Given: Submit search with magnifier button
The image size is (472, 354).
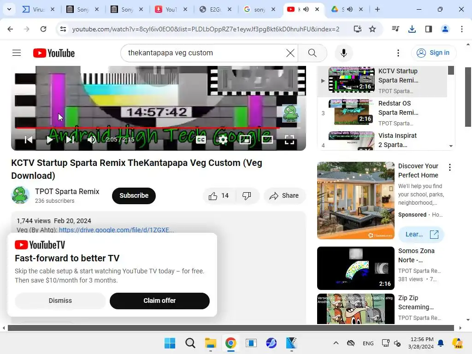Looking at the screenshot, I should (x=312, y=53).
